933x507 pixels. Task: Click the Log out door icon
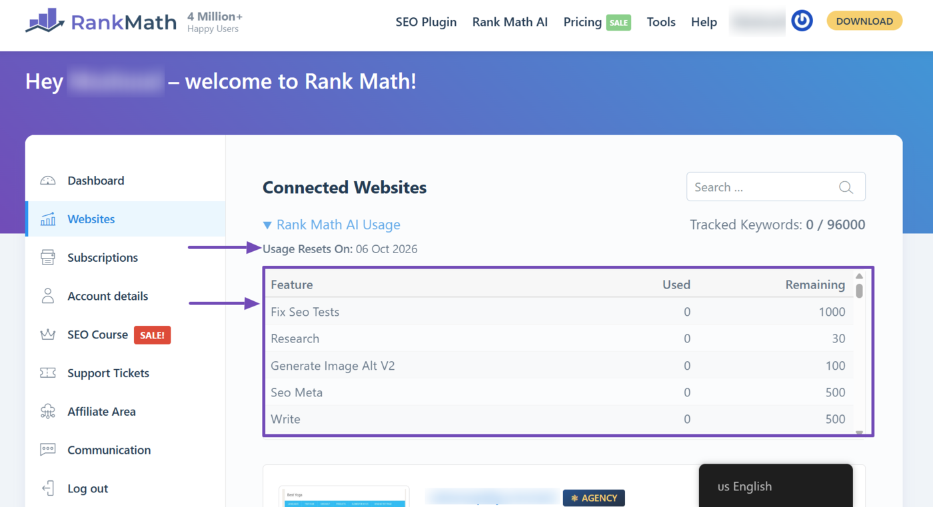point(48,488)
